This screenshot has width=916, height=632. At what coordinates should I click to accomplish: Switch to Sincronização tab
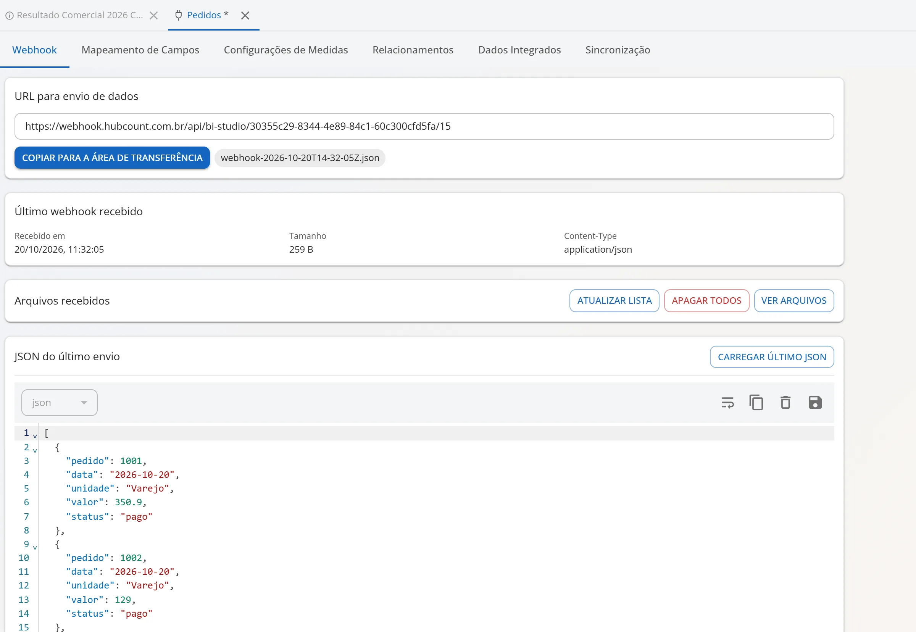[618, 50]
